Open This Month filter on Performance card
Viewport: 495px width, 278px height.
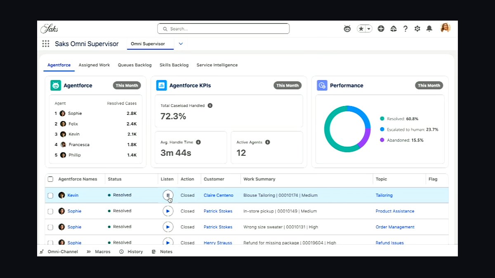(429, 86)
